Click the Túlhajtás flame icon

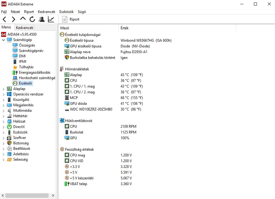click(15, 67)
